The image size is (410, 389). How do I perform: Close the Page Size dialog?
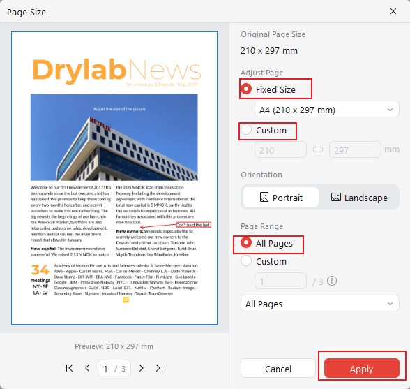tap(393, 11)
